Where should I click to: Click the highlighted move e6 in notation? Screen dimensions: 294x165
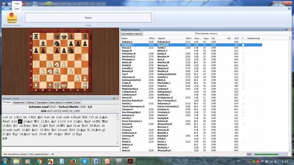coord(20,121)
